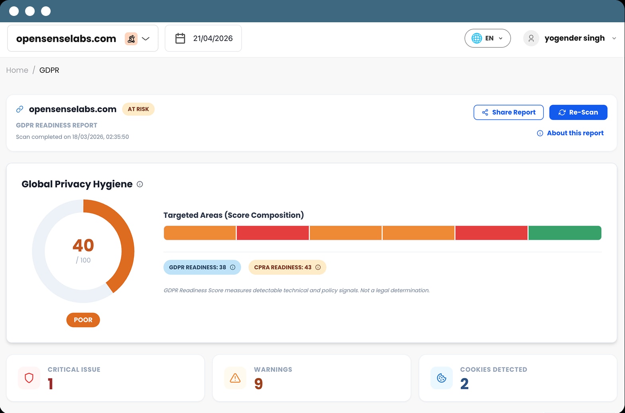Expand the yogender singh account menu chevron
This screenshot has width=625, height=413.
click(x=614, y=38)
